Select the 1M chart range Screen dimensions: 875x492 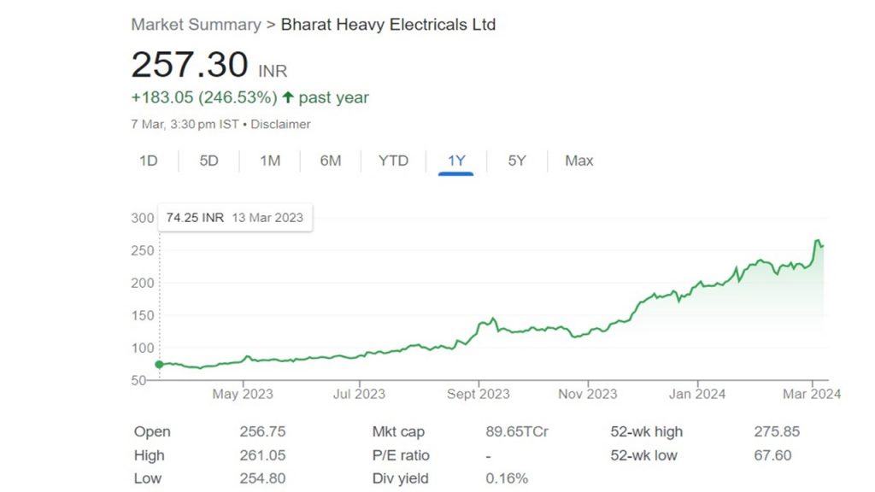270,161
